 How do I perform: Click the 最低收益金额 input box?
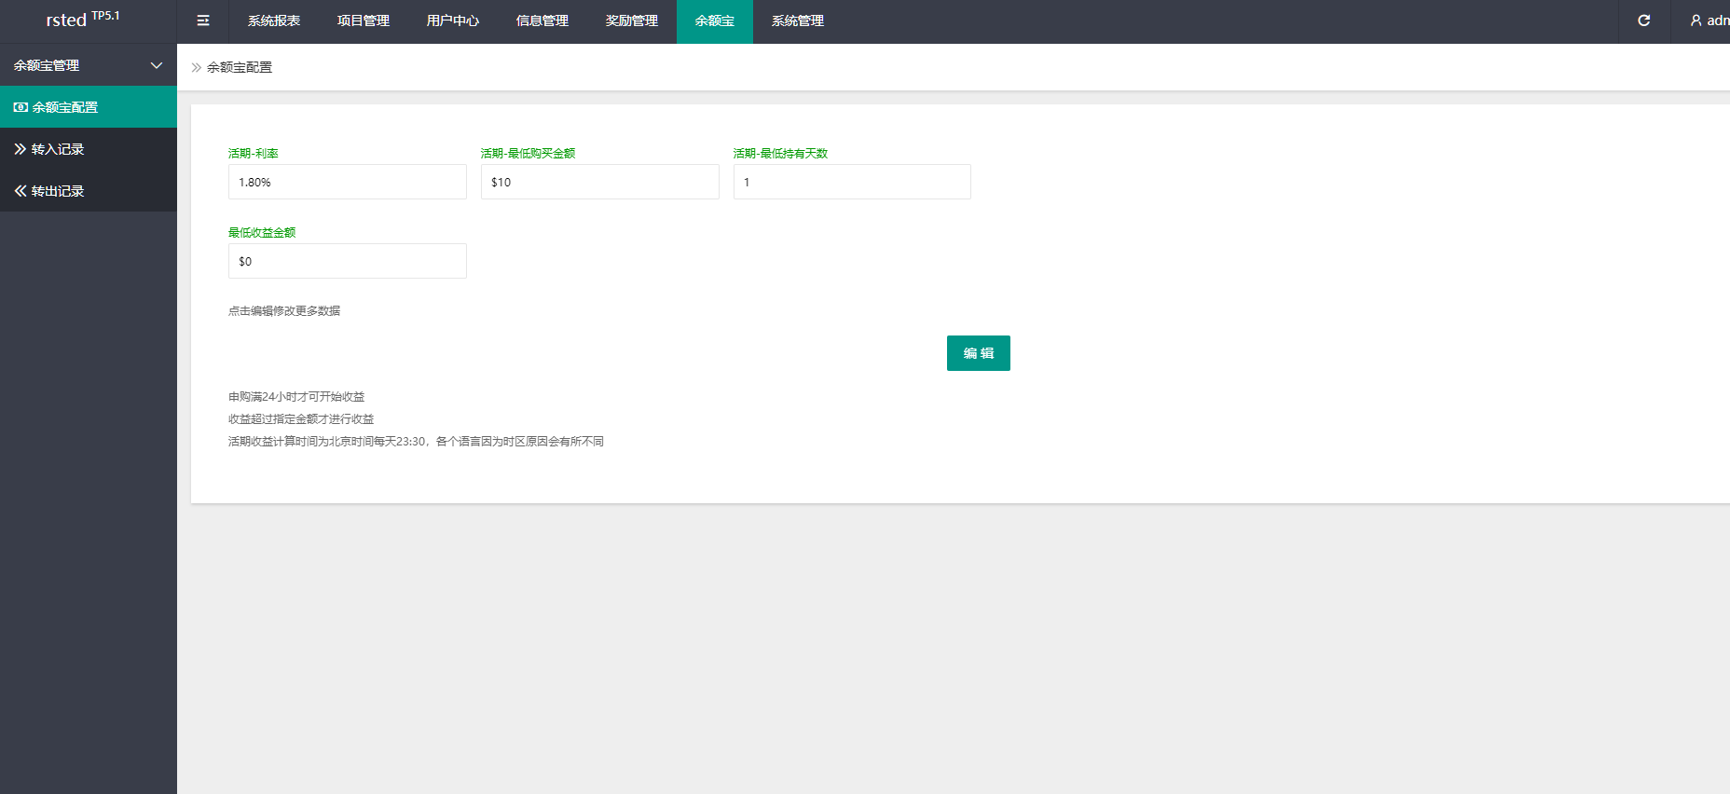[347, 261]
